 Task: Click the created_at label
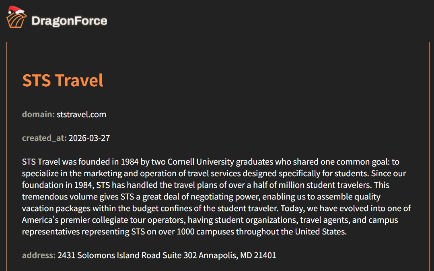[x=44, y=138]
